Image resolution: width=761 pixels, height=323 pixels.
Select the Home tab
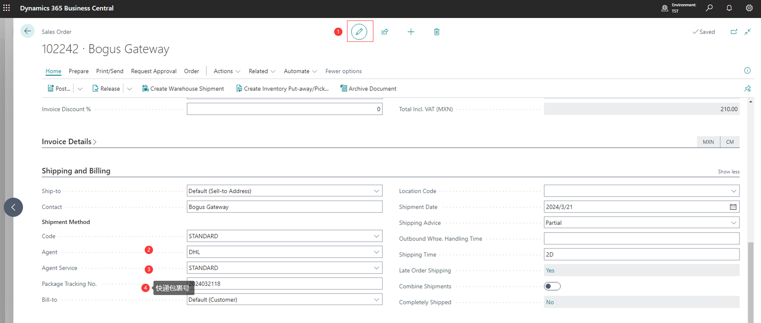click(x=53, y=71)
